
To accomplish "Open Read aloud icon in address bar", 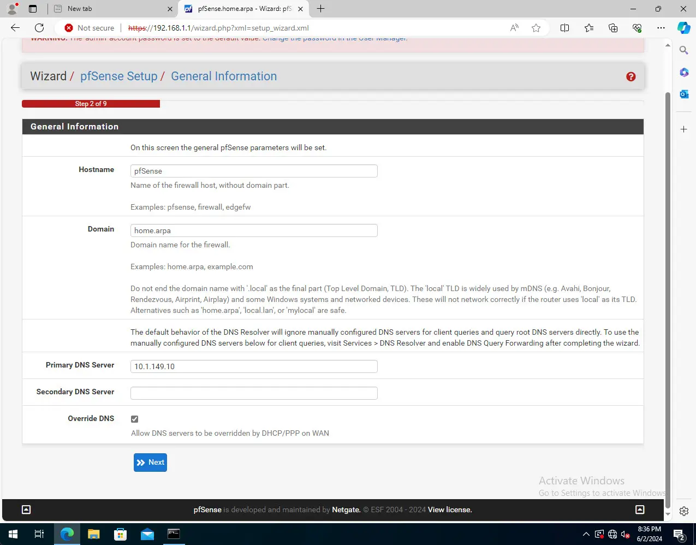I will tap(514, 28).
